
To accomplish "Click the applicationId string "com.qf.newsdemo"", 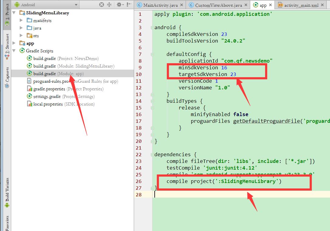I will click(x=247, y=61).
